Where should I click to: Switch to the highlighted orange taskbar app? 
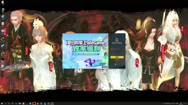click(34, 103)
